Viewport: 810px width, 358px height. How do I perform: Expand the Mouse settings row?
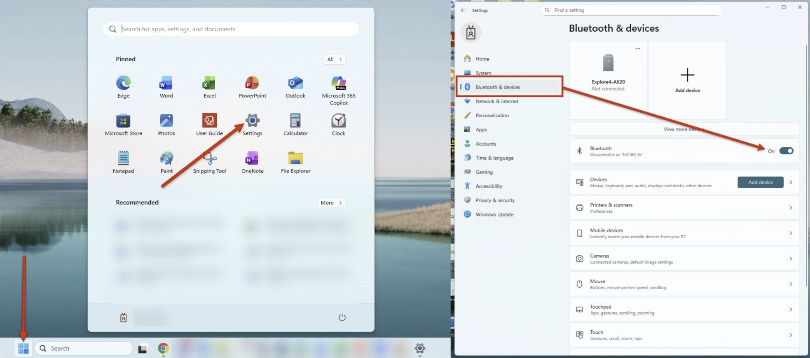684,284
